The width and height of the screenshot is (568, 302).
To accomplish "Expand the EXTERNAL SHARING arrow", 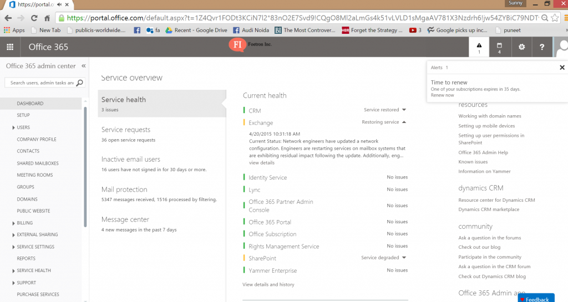I will click(x=13, y=235).
